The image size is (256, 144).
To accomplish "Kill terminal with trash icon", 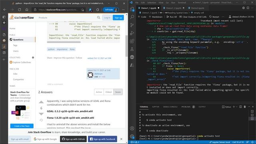I will [x=245, y=107].
